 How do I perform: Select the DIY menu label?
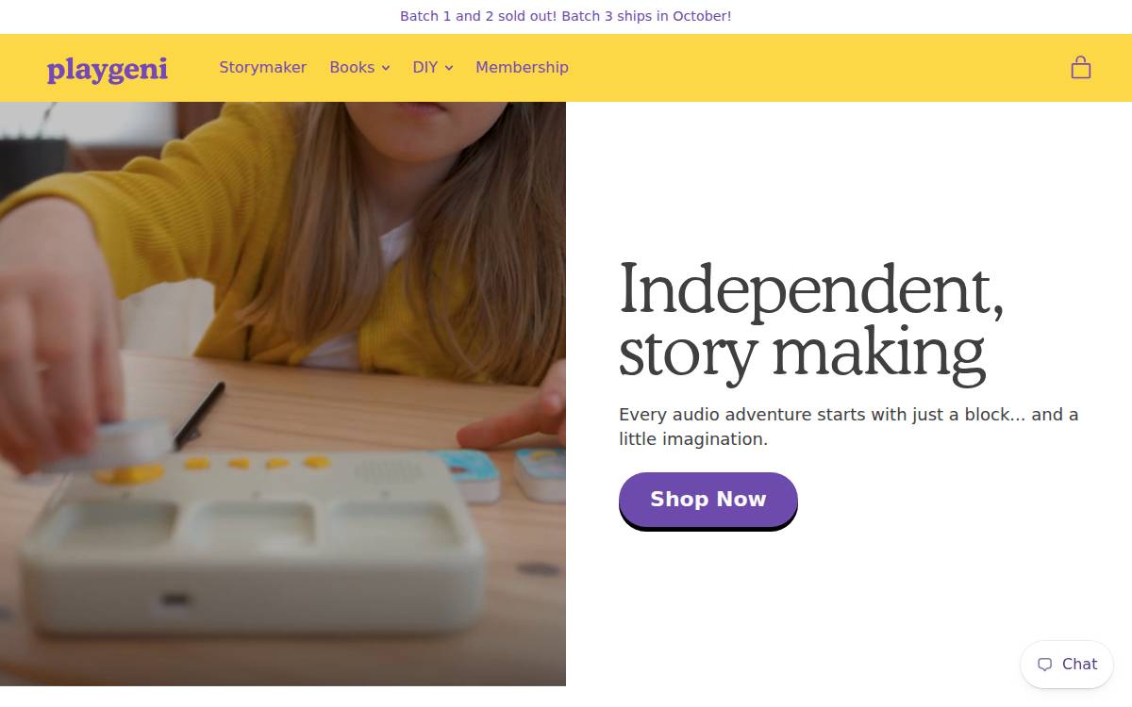(x=425, y=67)
